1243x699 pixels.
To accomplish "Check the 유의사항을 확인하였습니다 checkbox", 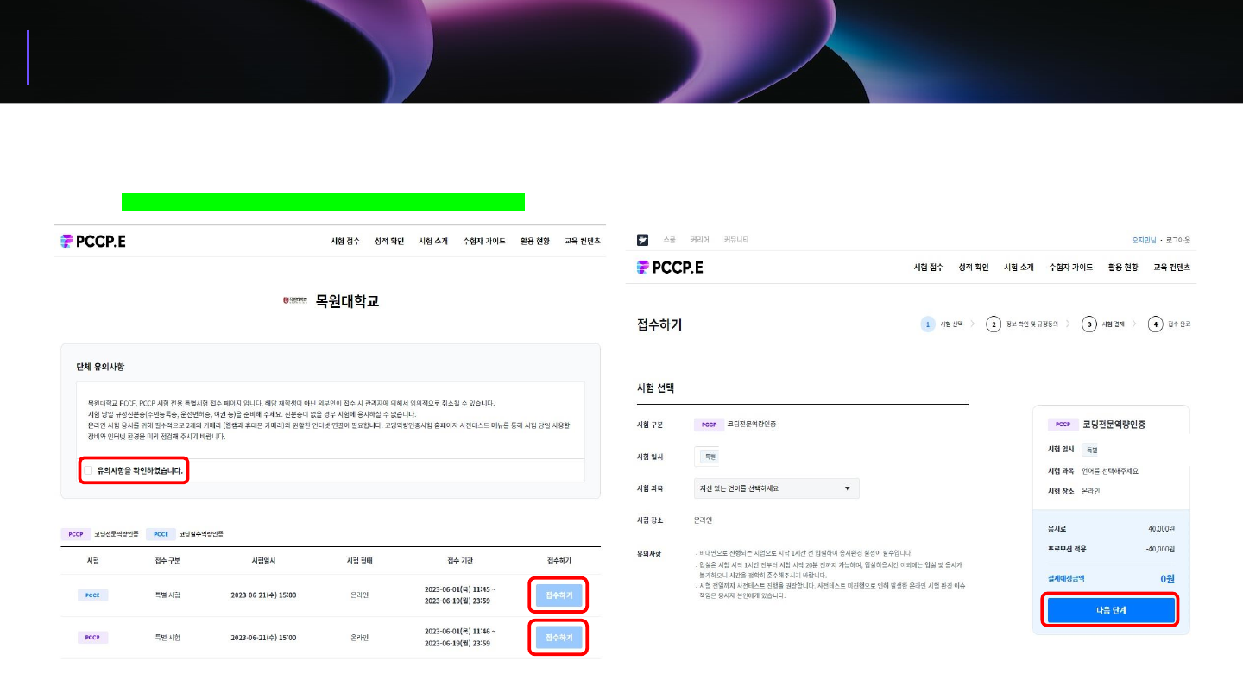I will (88, 470).
